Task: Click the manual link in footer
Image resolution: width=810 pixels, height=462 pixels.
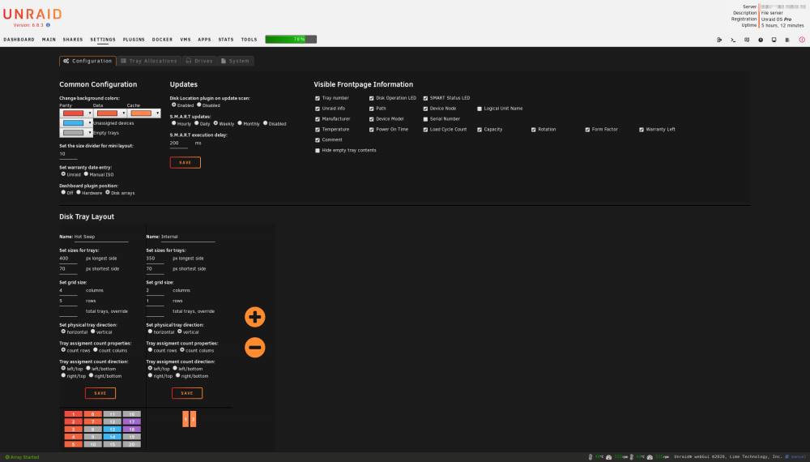Action: coord(796,457)
